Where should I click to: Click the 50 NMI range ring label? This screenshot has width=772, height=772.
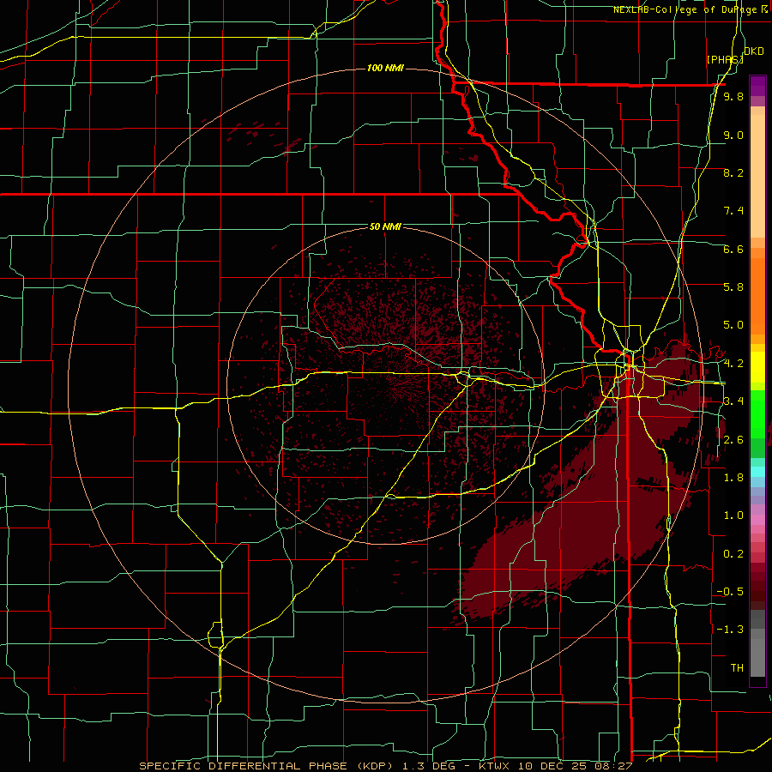(385, 226)
